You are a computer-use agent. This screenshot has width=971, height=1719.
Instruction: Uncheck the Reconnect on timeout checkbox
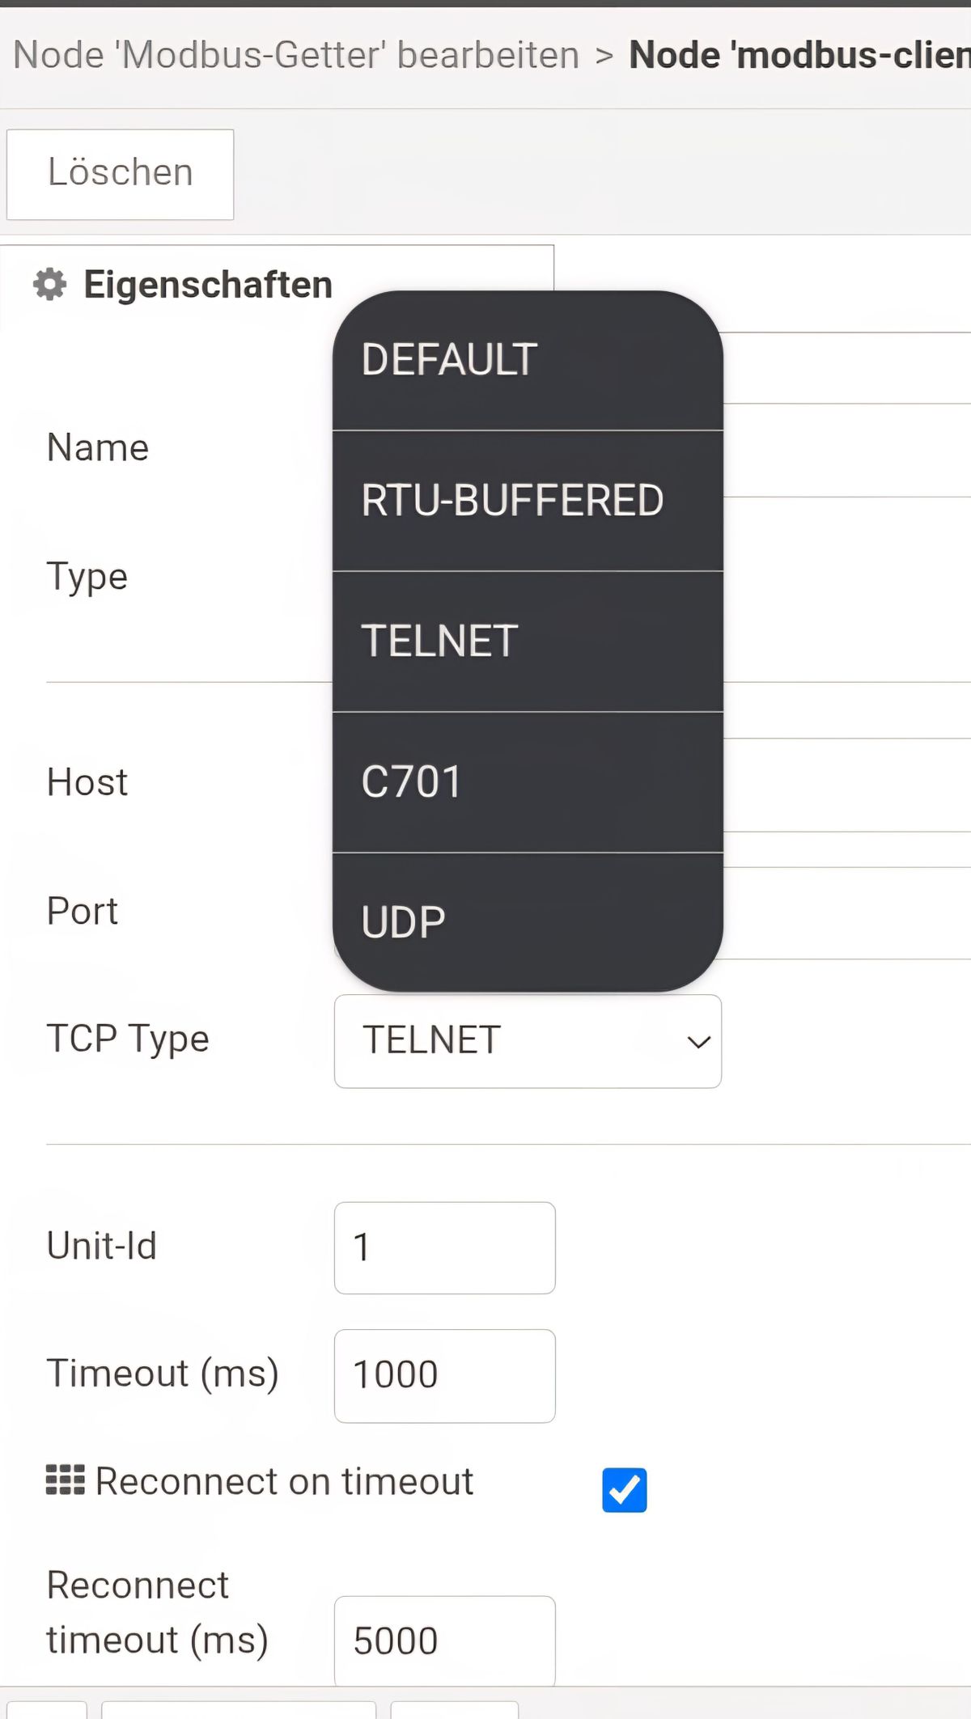pos(624,1489)
